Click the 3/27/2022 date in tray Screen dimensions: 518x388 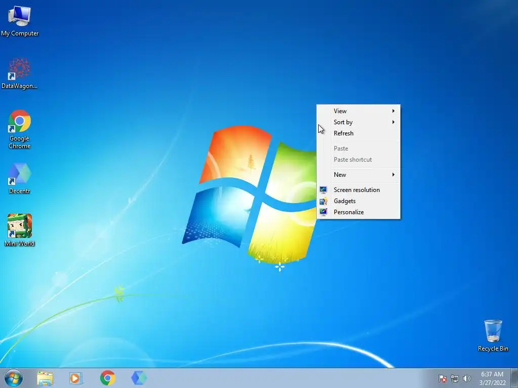pos(493,383)
